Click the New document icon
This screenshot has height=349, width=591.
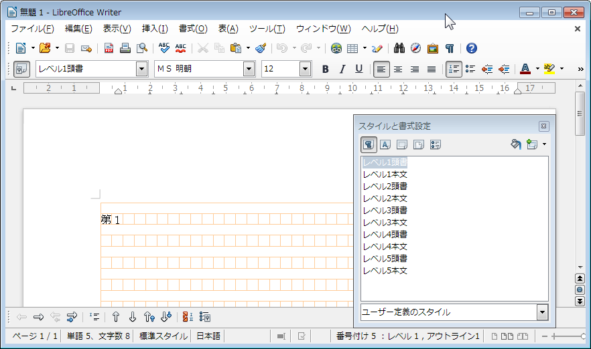(x=21, y=48)
